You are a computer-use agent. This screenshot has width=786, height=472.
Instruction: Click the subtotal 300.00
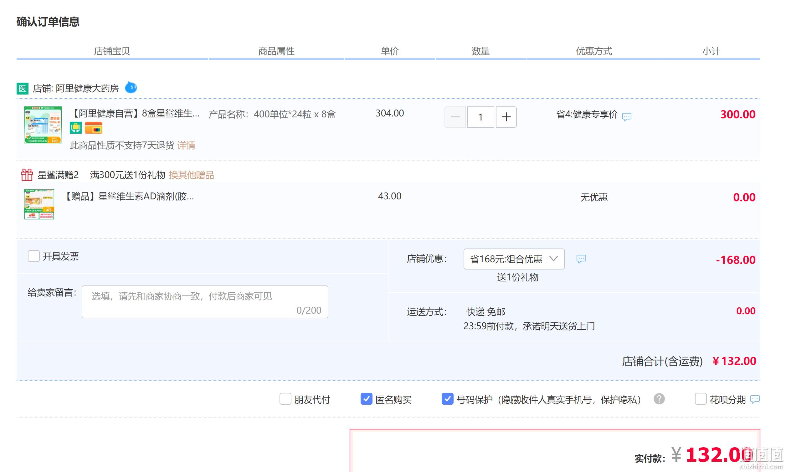click(738, 115)
